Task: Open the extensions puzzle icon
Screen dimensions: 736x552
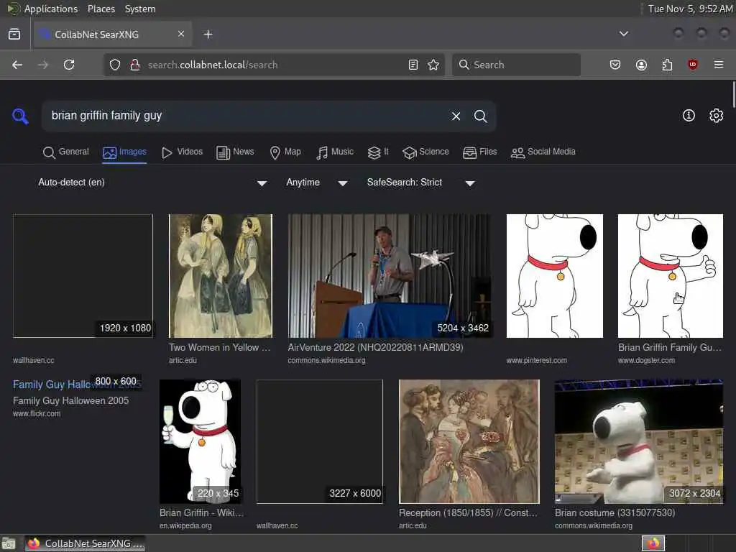Action: pyautogui.click(x=667, y=65)
